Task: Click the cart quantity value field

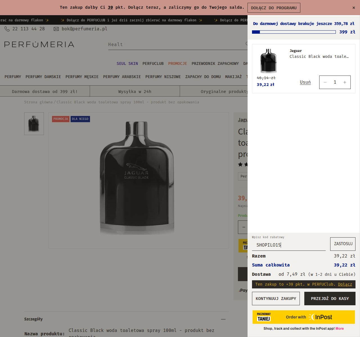Action: [x=335, y=82]
